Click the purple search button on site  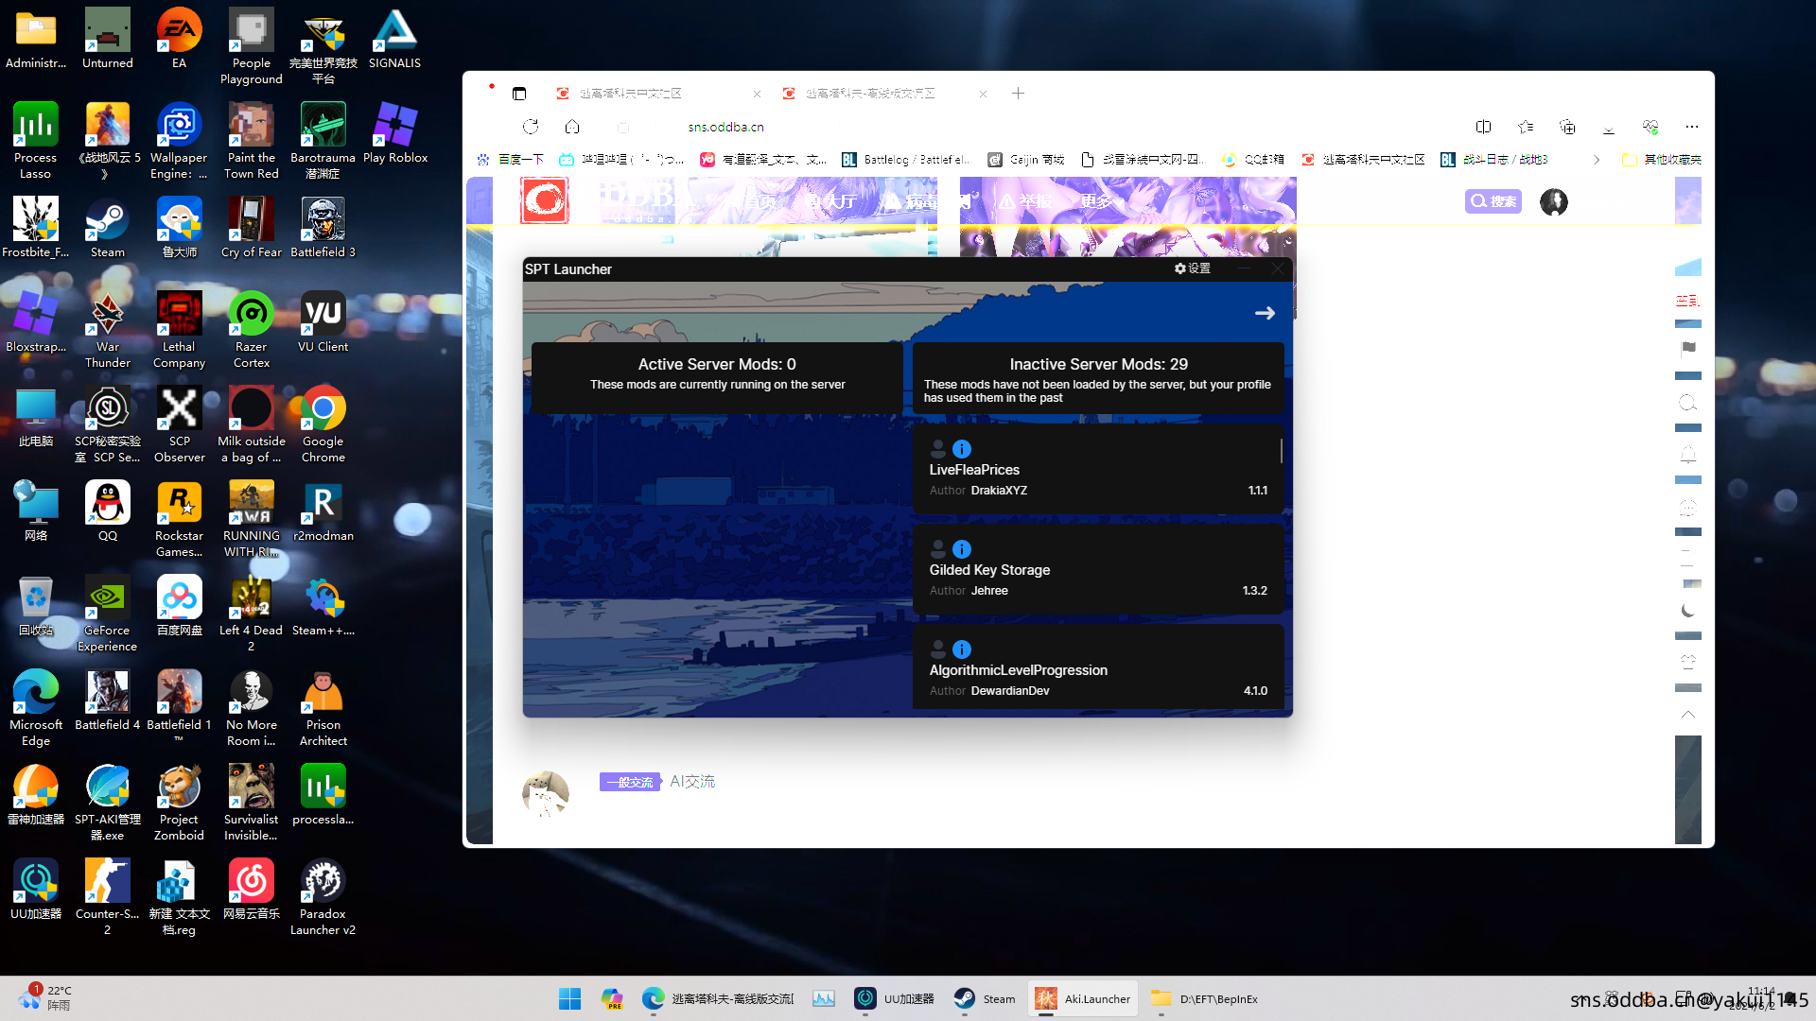1493,201
